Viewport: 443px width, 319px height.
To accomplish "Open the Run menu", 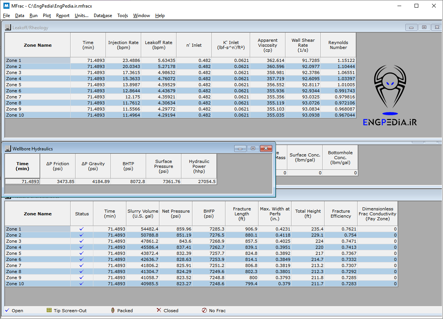I will point(33,16).
